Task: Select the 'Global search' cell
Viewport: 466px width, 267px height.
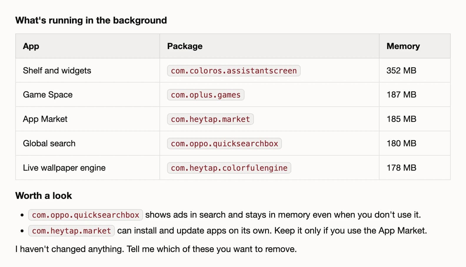Action: 88,143
